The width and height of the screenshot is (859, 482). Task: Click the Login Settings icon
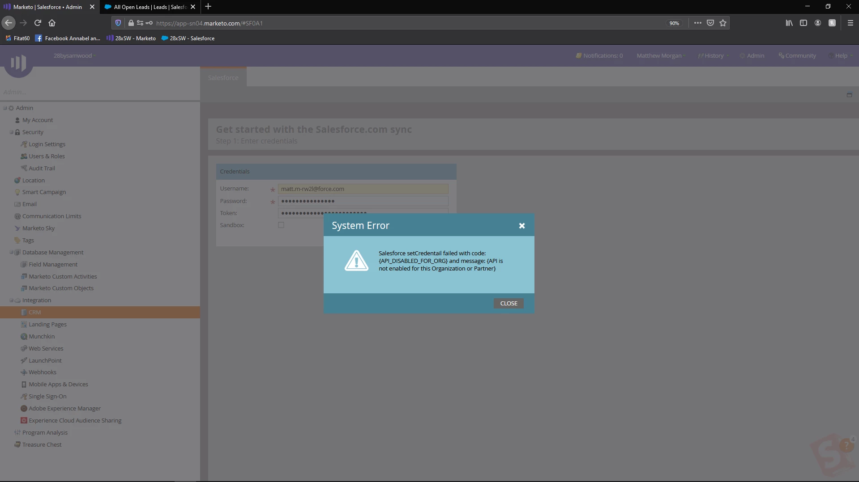[x=24, y=144]
